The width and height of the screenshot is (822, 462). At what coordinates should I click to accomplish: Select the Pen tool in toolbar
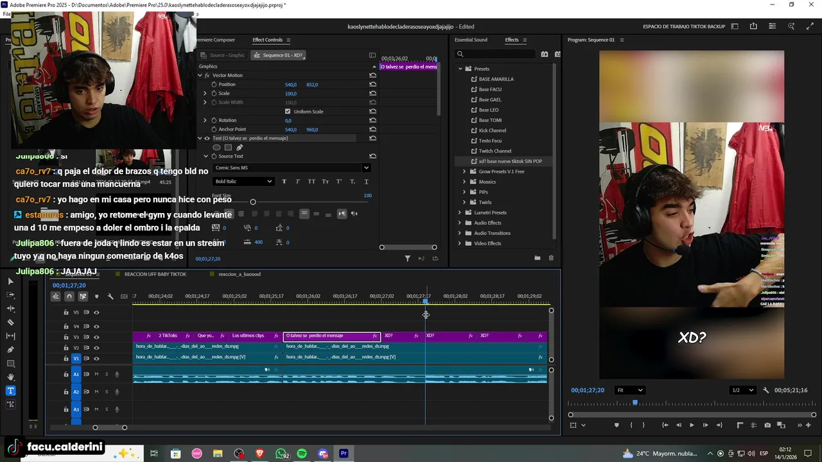(10, 350)
